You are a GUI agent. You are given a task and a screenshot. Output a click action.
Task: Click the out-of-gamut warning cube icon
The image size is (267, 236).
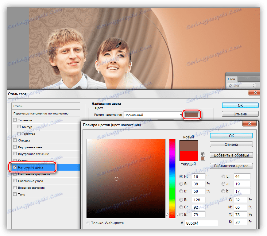tap(203, 153)
